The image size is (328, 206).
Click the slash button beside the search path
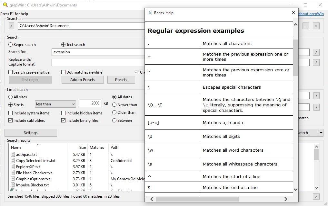click(x=12, y=26)
